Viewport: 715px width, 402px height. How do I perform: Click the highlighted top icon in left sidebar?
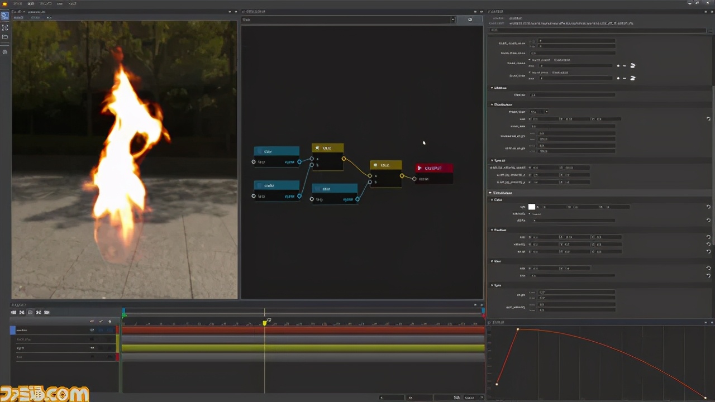click(x=5, y=16)
